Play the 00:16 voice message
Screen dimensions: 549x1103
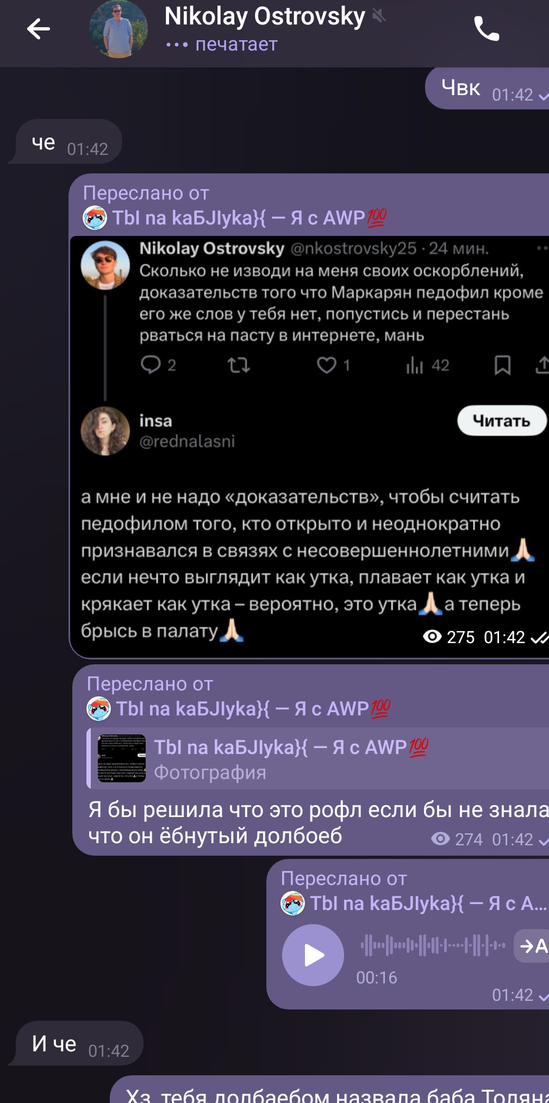point(313,955)
